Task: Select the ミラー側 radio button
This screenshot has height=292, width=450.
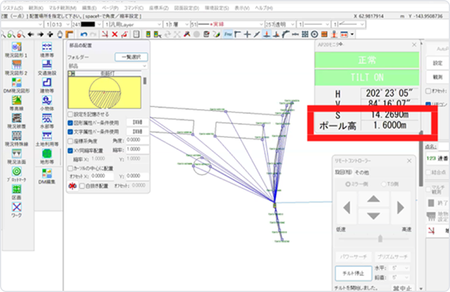Action: coord(348,184)
